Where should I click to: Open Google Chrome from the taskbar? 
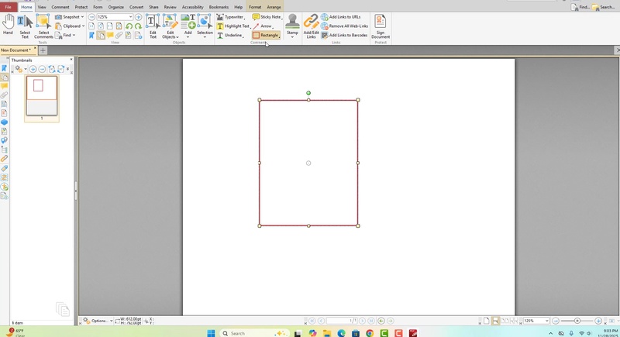click(x=370, y=333)
